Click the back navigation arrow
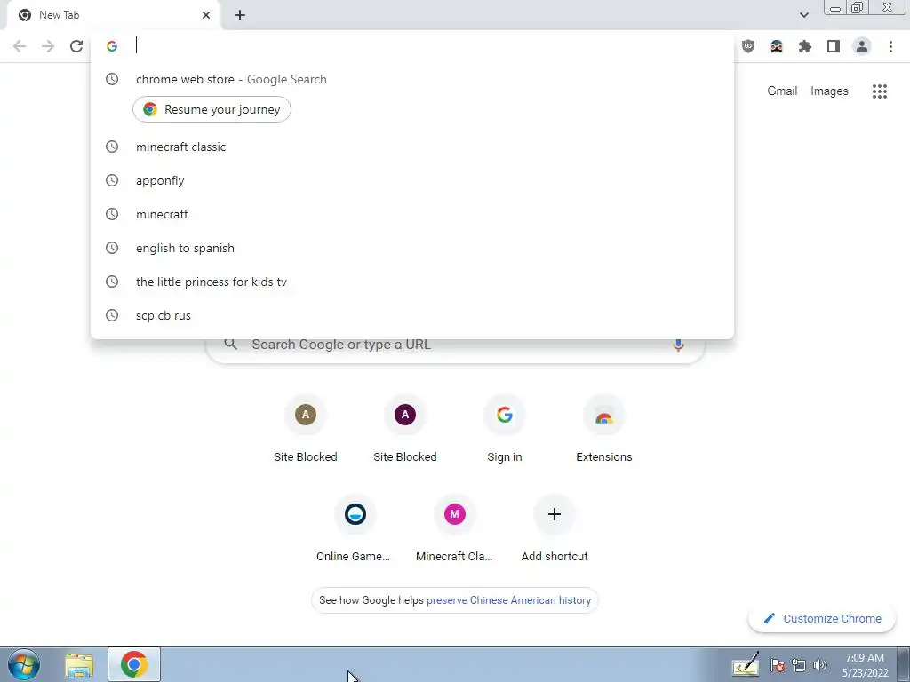Viewport: 910px width, 682px height. tap(20, 46)
